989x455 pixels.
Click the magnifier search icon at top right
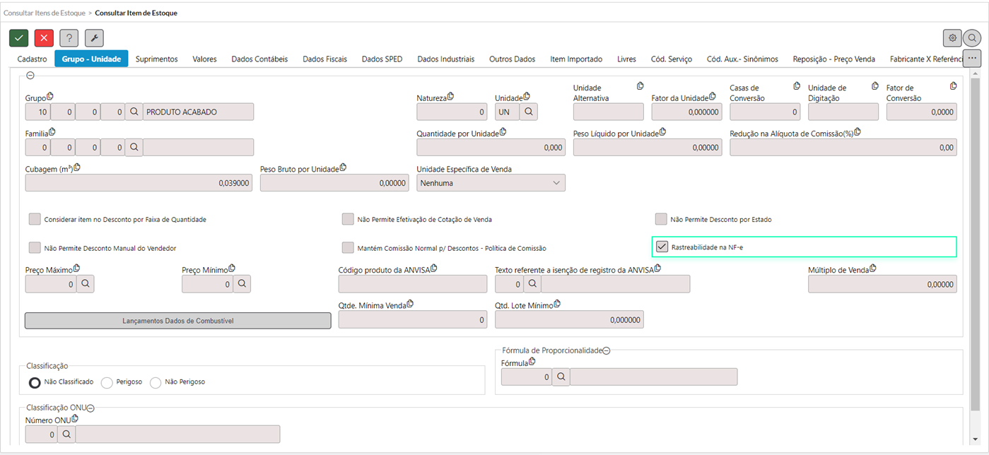972,38
